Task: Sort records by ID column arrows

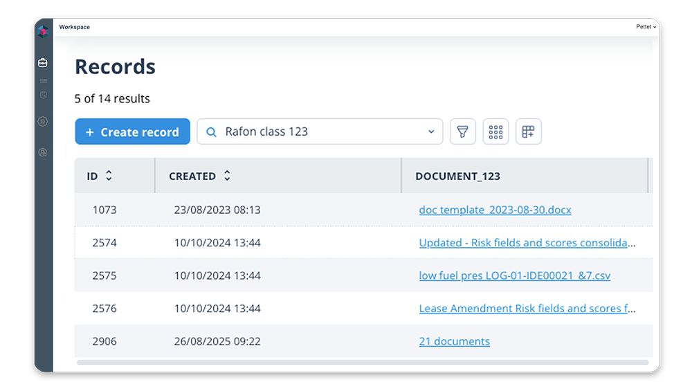Action: [109, 176]
